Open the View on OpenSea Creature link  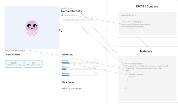14,50
